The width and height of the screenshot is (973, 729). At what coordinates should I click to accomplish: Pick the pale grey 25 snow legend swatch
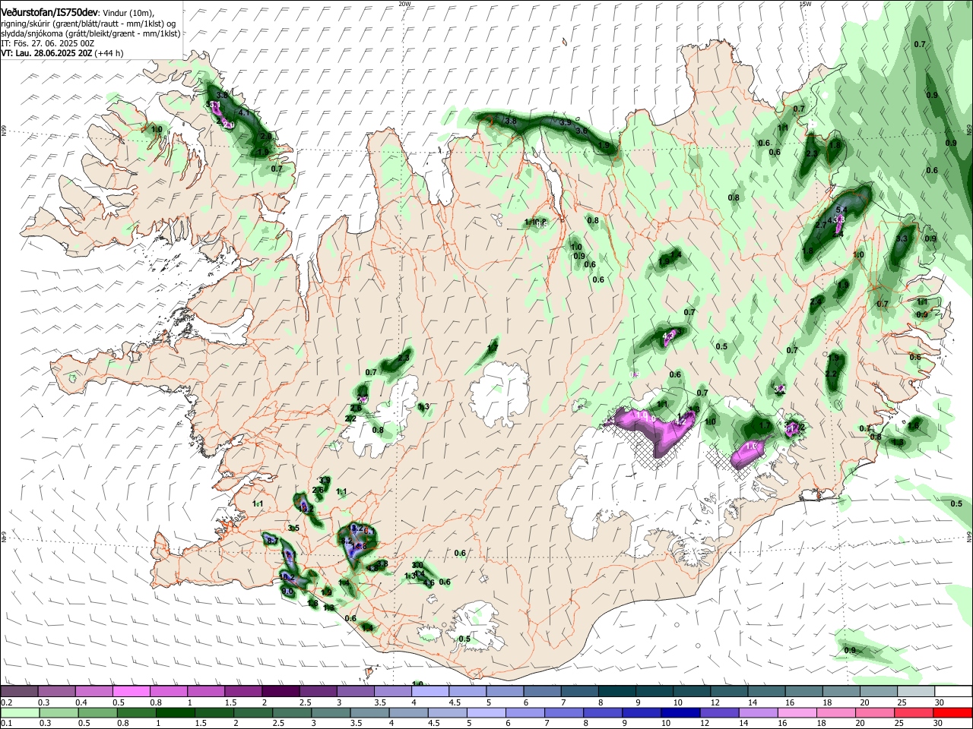[918, 691]
